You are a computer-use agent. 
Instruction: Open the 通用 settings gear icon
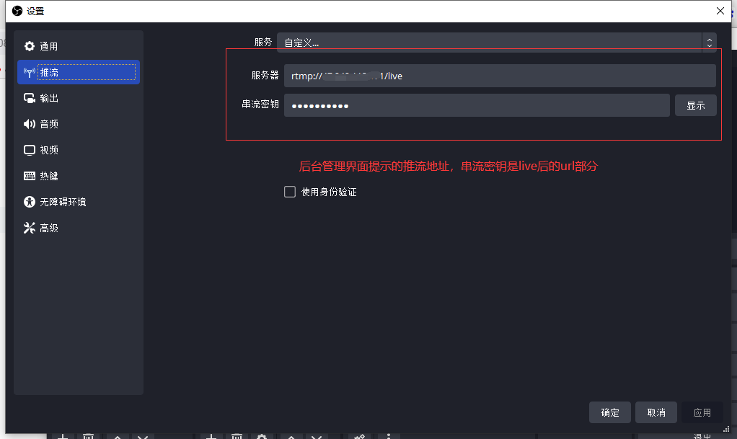tap(30, 46)
